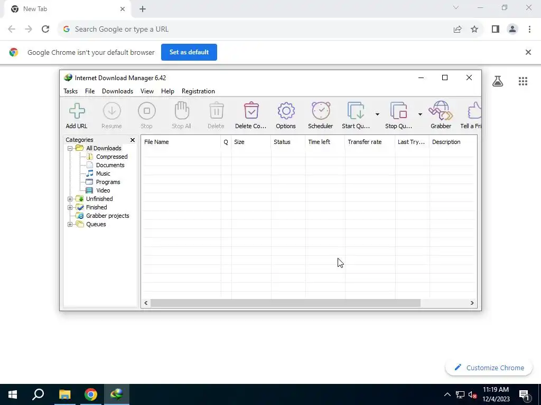The height and width of the screenshot is (405, 541).
Task: Open the Registration menu
Action: click(x=198, y=91)
